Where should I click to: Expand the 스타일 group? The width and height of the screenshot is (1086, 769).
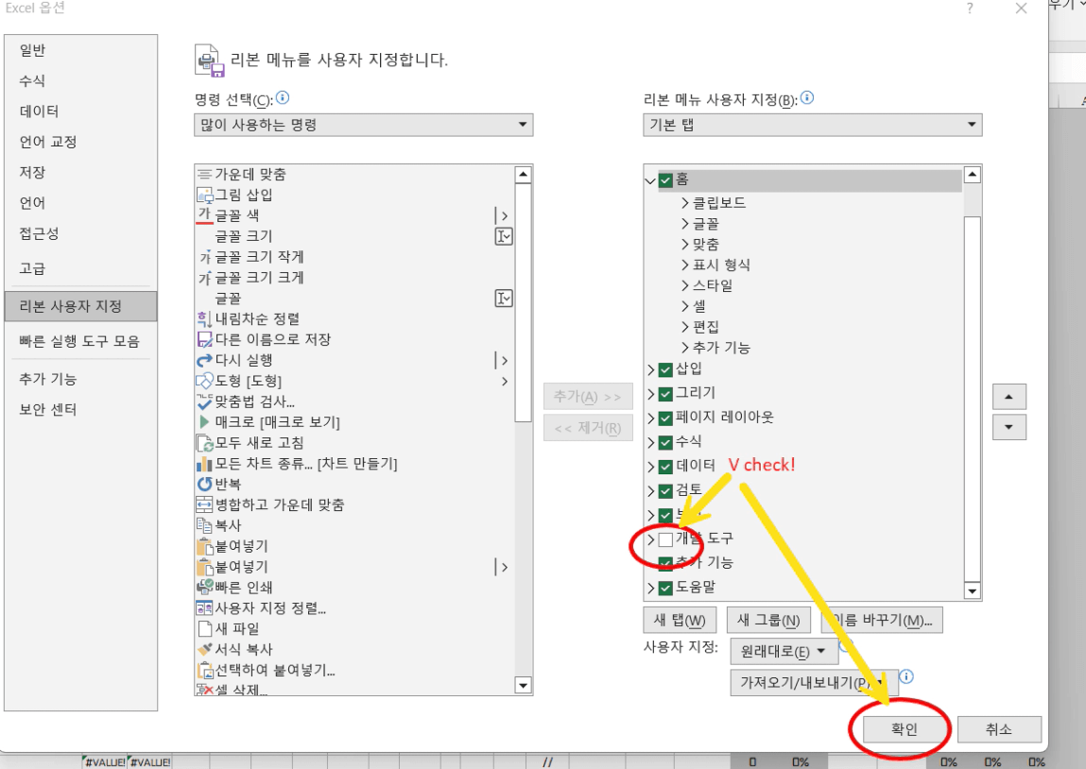[x=685, y=286]
